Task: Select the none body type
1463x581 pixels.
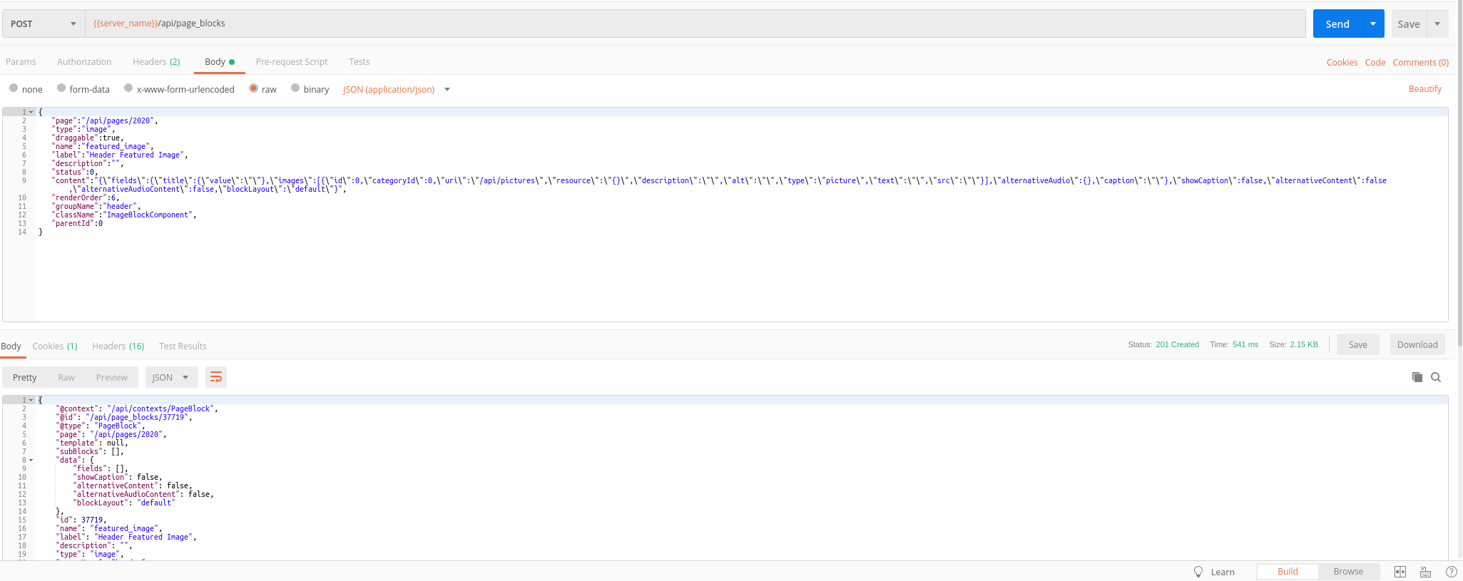Action: pyautogui.click(x=14, y=88)
